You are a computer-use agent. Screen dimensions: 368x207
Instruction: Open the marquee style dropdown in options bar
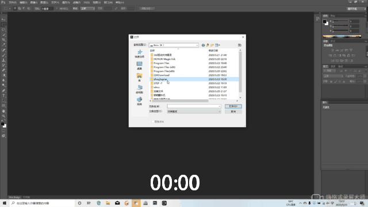click(x=87, y=9)
